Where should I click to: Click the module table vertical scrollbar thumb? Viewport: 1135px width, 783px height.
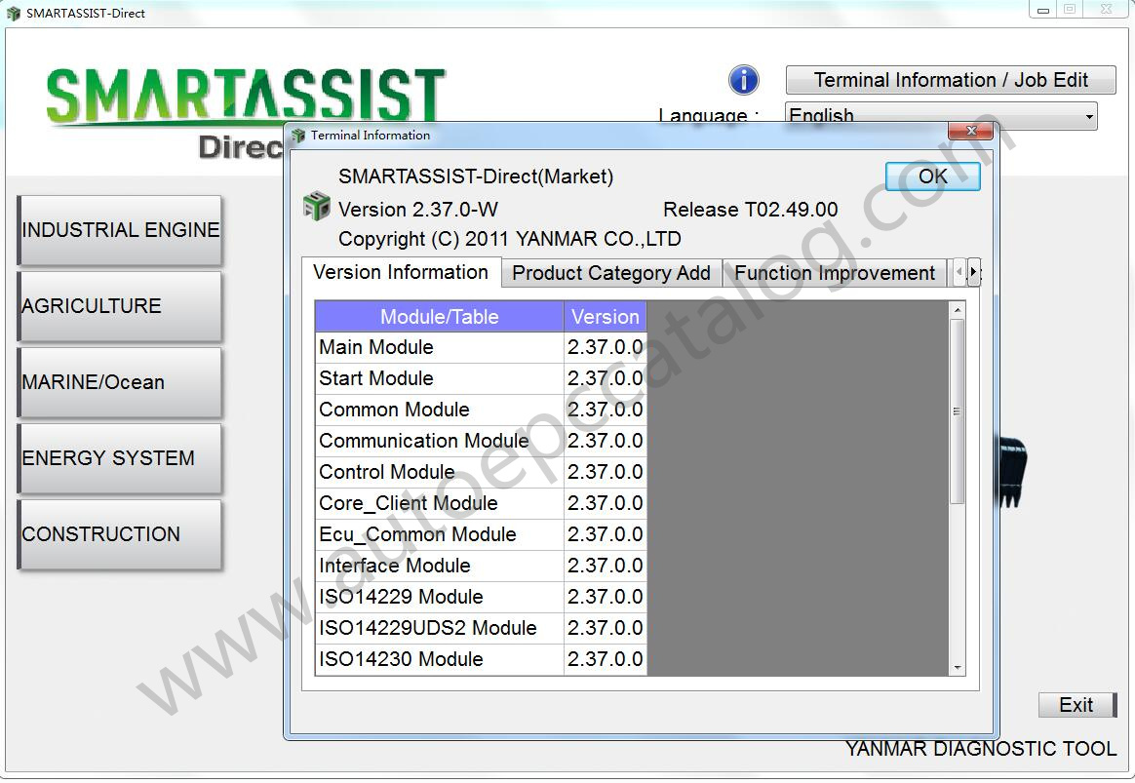pyautogui.click(x=957, y=411)
